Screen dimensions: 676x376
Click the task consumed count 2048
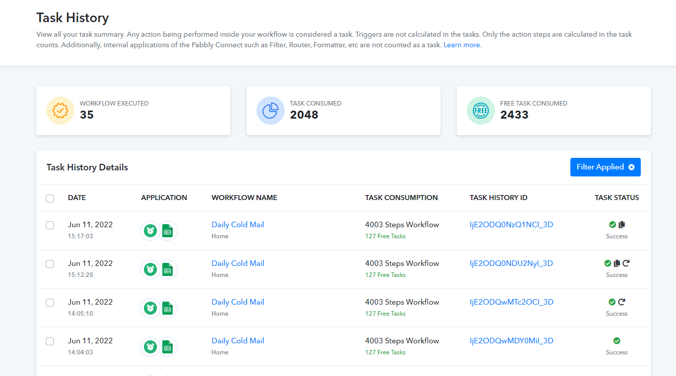point(304,115)
